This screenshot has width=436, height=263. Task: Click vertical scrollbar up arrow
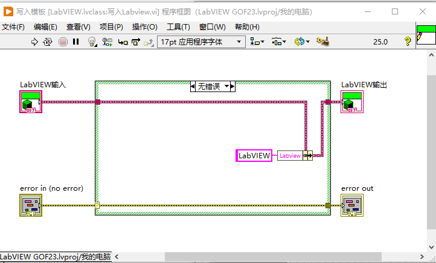click(x=431, y=55)
